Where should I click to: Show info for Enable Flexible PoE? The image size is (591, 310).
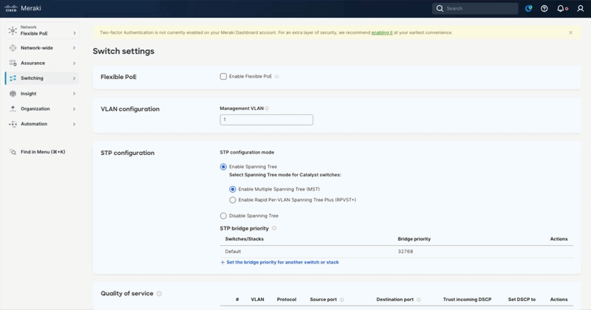(x=276, y=77)
